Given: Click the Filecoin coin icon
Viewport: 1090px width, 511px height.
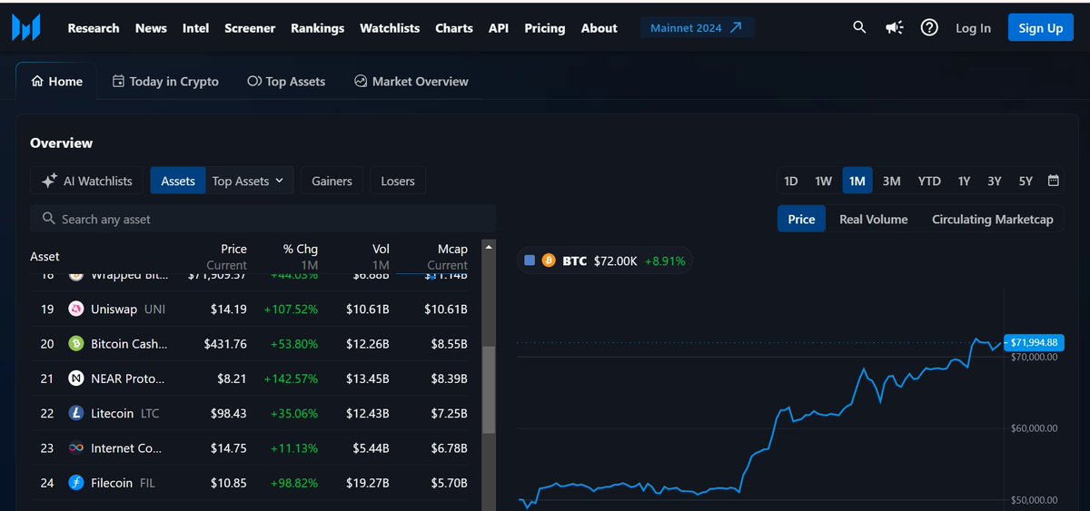Looking at the screenshot, I should 76,483.
